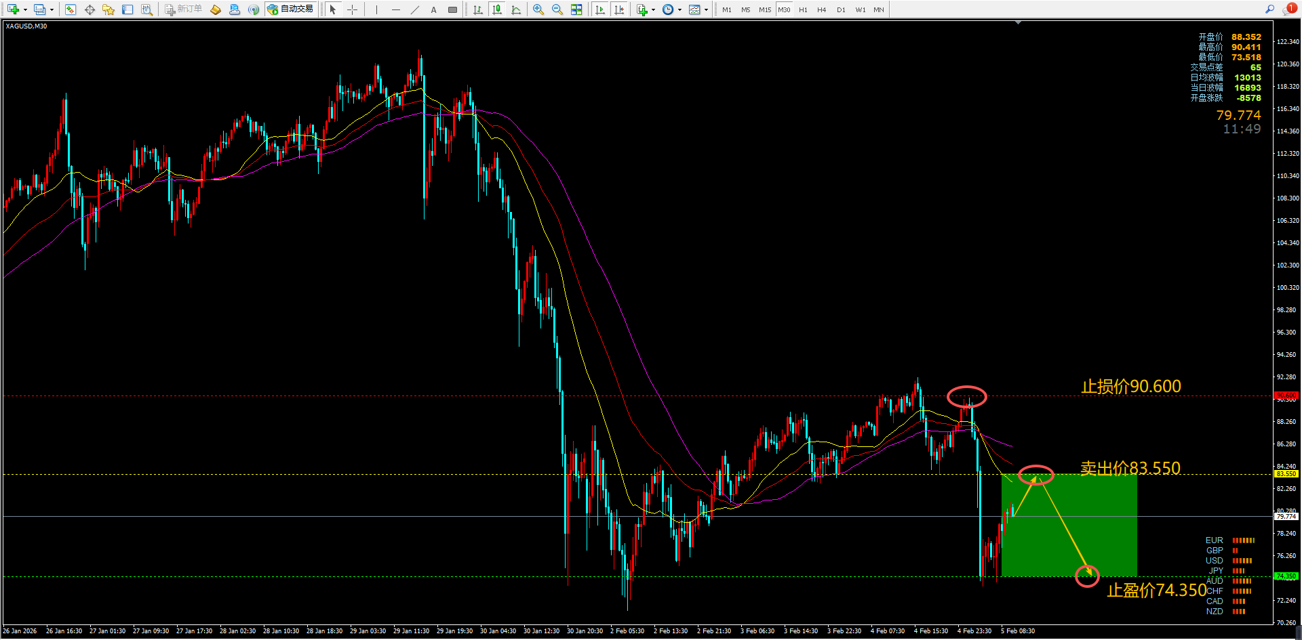Screen dimensions: 1302x640
Task: Switch to the D1 timeframe
Action: (841, 9)
